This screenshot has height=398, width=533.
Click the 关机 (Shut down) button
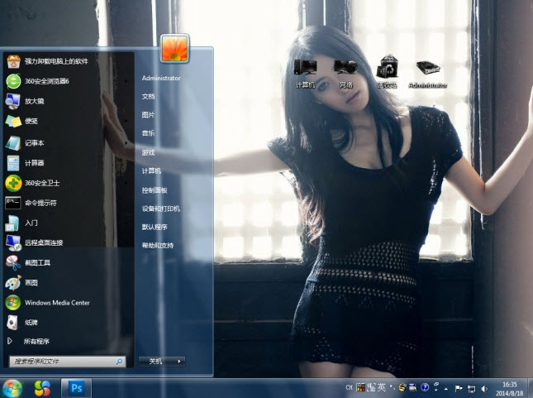[x=155, y=361]
